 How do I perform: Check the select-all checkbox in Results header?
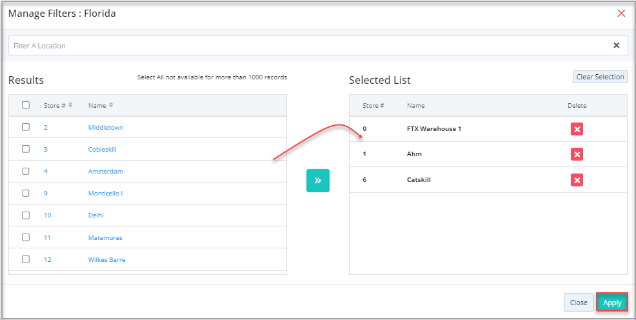tap(26, 105)
